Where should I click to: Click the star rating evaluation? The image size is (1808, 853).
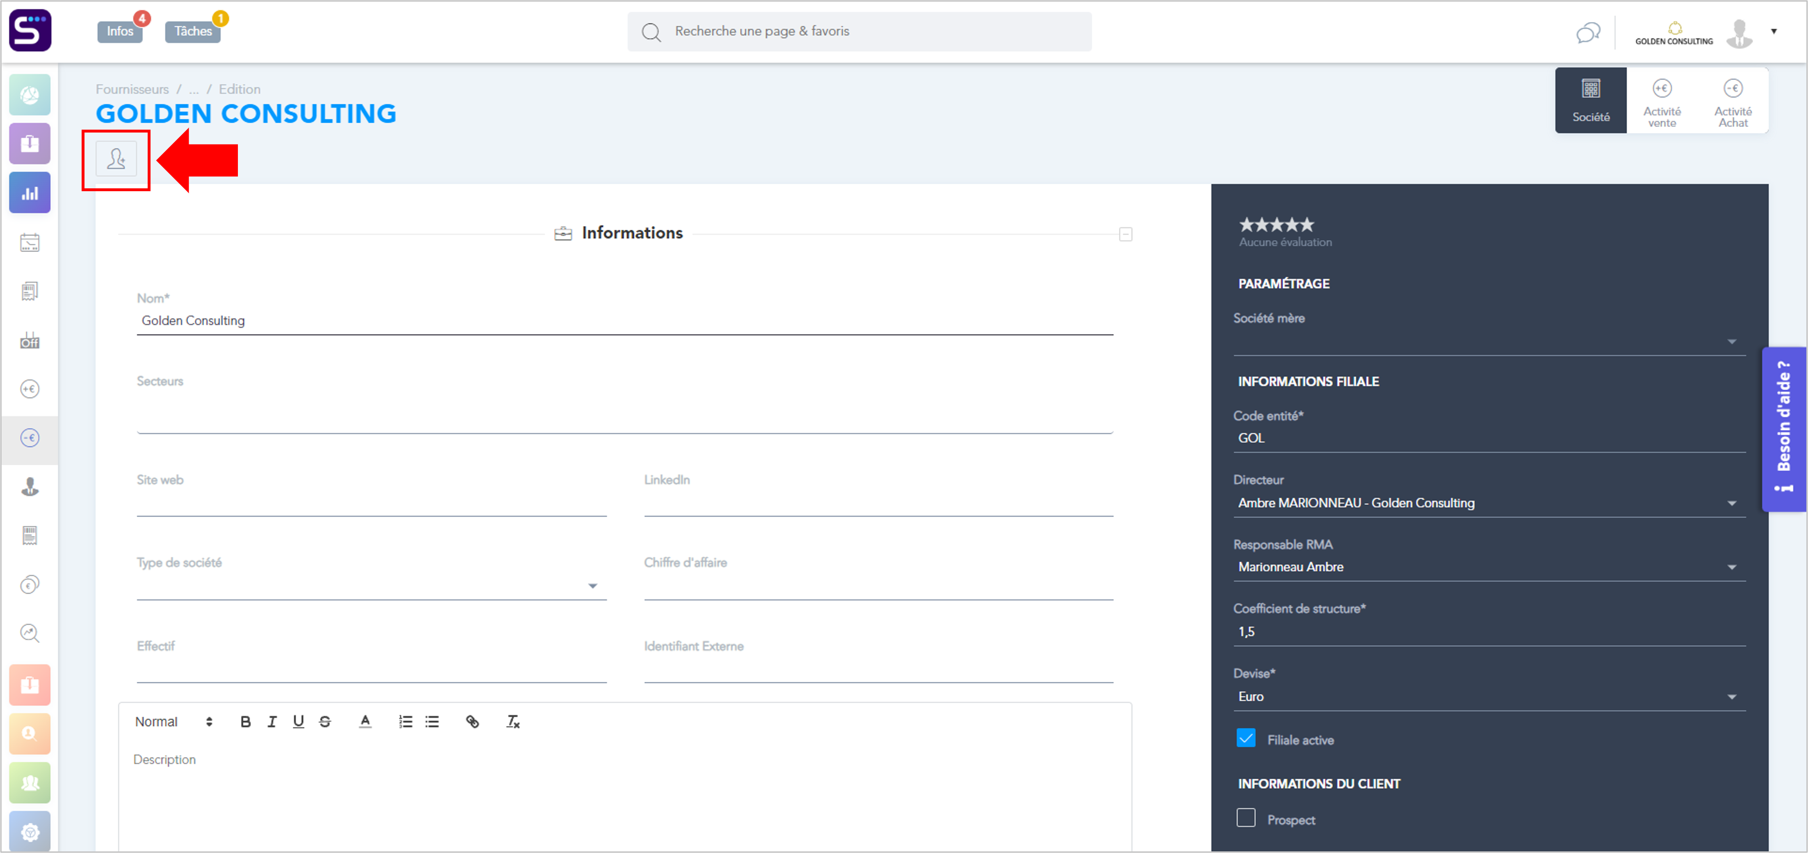pos(1276,225)
